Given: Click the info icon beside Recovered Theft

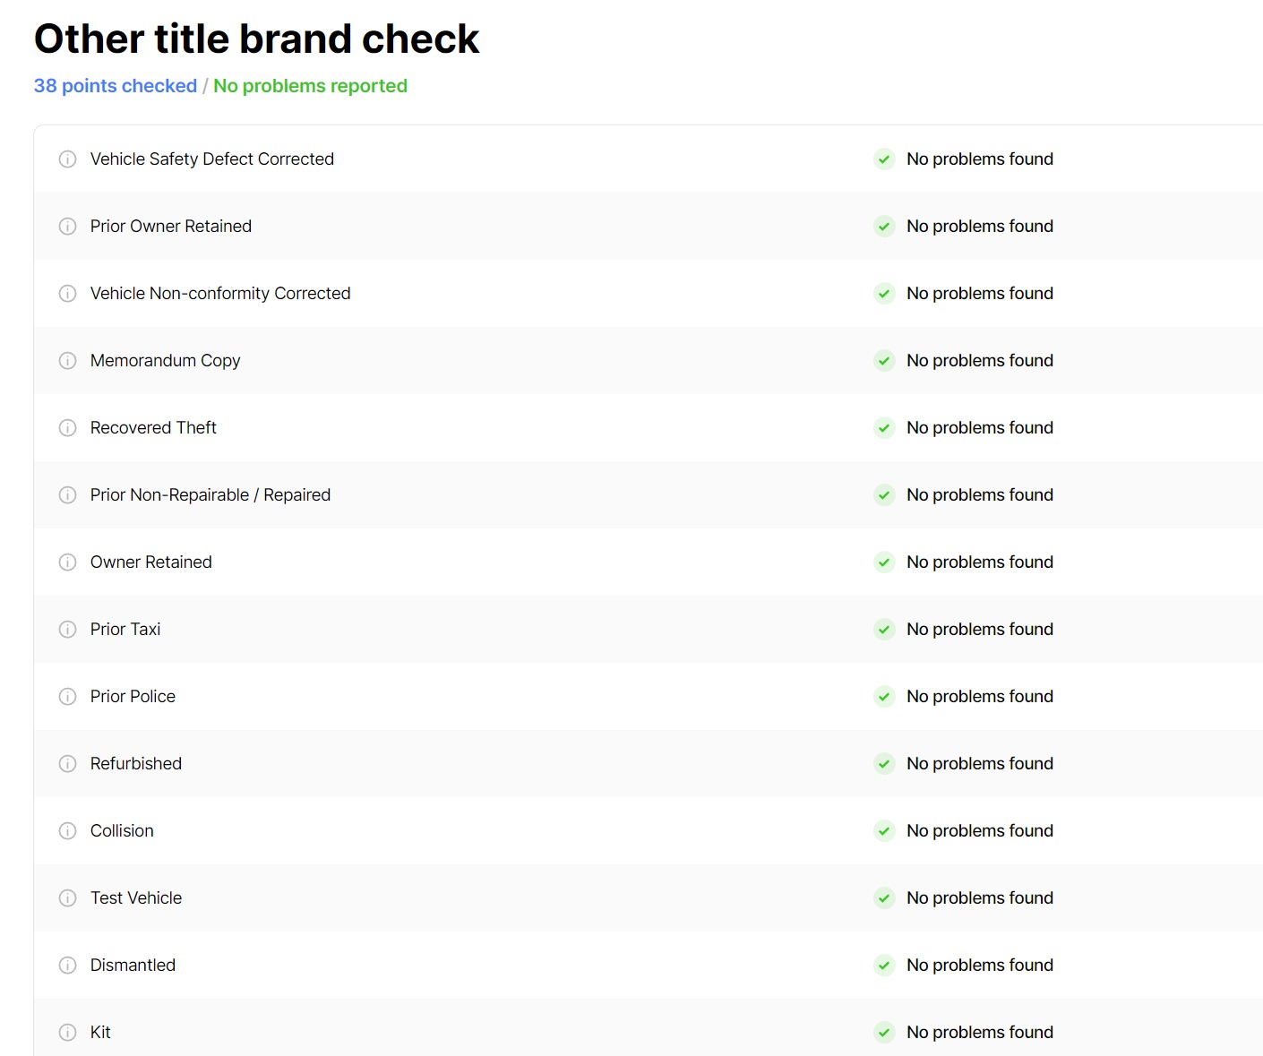Looking at the screenshot, I should 67,428.
